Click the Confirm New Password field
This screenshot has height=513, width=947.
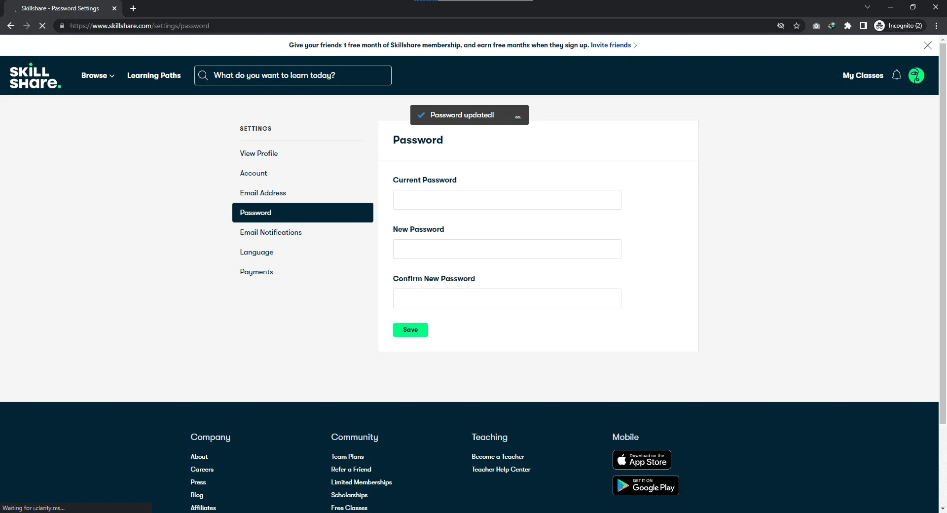pos(507,298)
